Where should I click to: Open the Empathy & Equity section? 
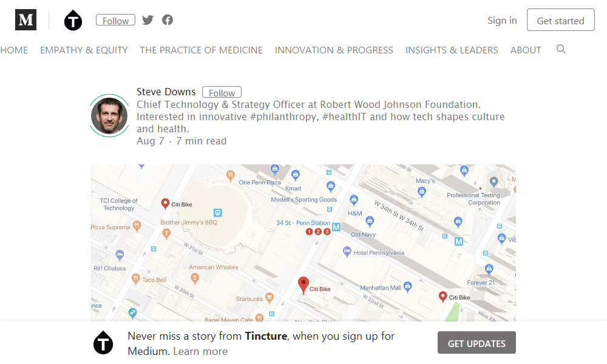point(84,50)
